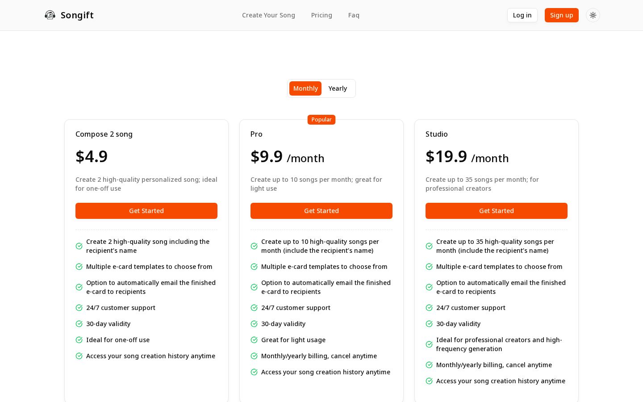
Task: Click "Create up to 35 songs per month; for professional creators" description
Action: coord(482,184)
